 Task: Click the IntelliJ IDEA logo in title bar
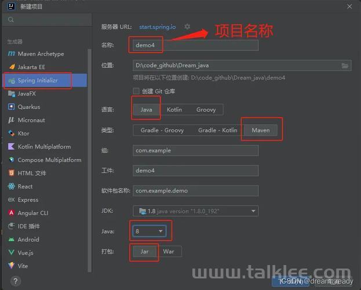[x=11, y=6]
